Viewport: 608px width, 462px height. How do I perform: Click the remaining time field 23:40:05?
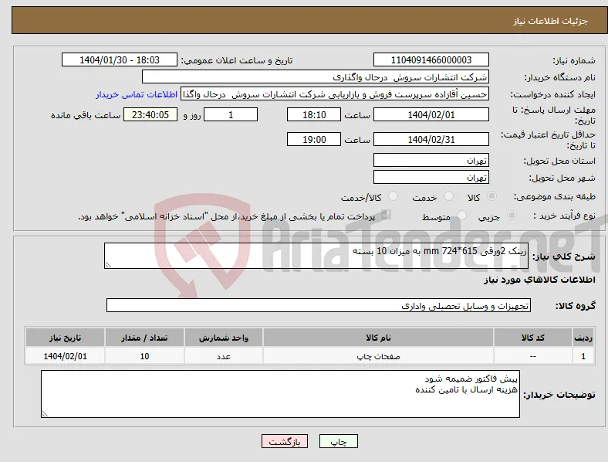150,114
